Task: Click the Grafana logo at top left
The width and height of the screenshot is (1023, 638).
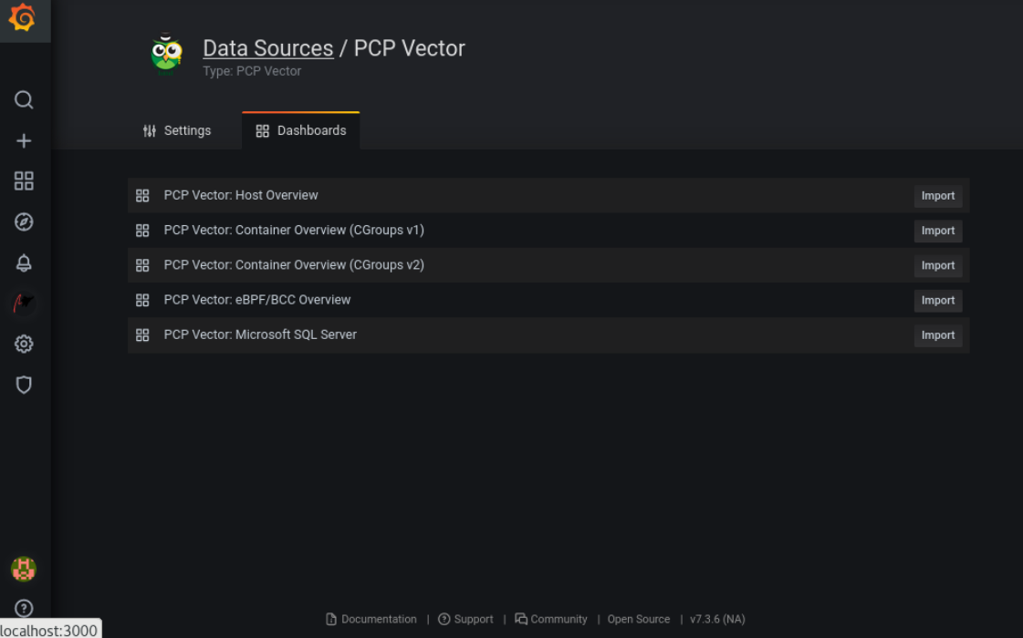Action: 24,20
